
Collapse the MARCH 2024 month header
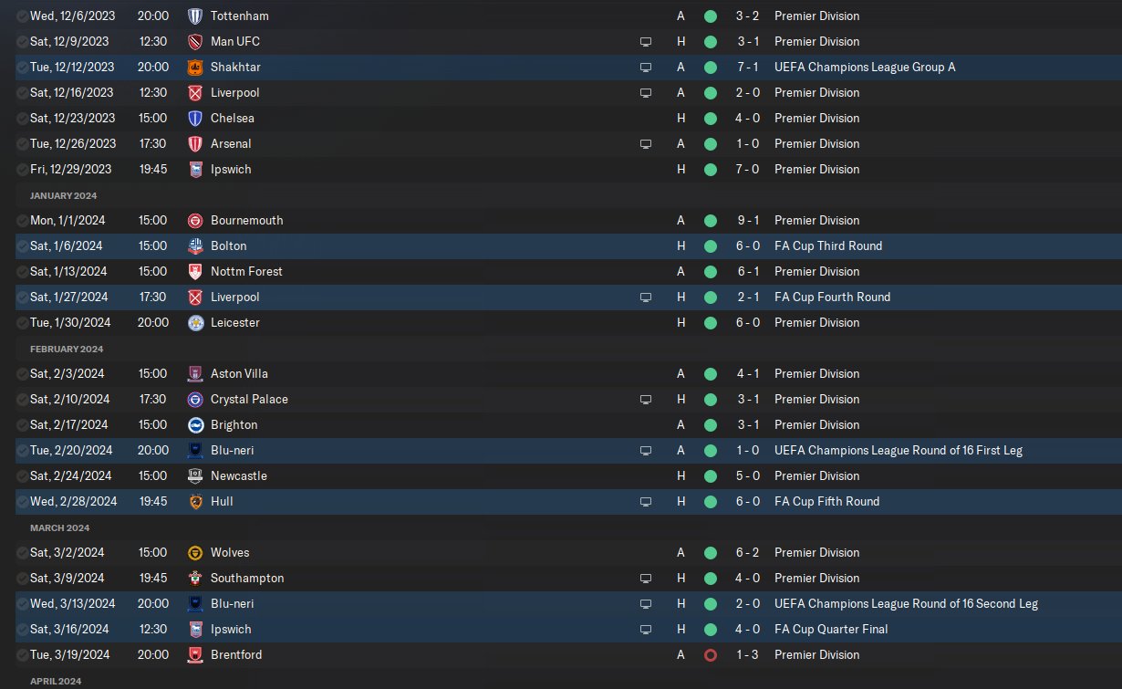(x=59, y=527)
